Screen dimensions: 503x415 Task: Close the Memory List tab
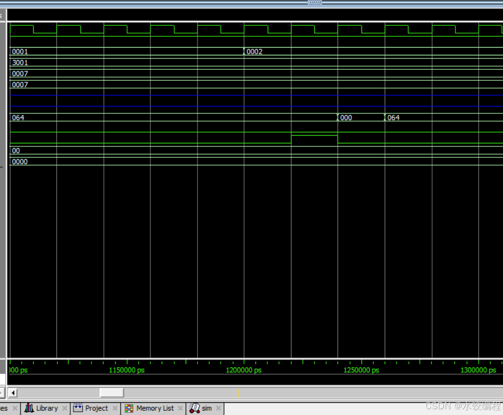tap(180, 408)
